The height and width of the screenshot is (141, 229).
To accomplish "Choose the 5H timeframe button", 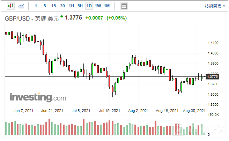I will click(x=80, y=6).
